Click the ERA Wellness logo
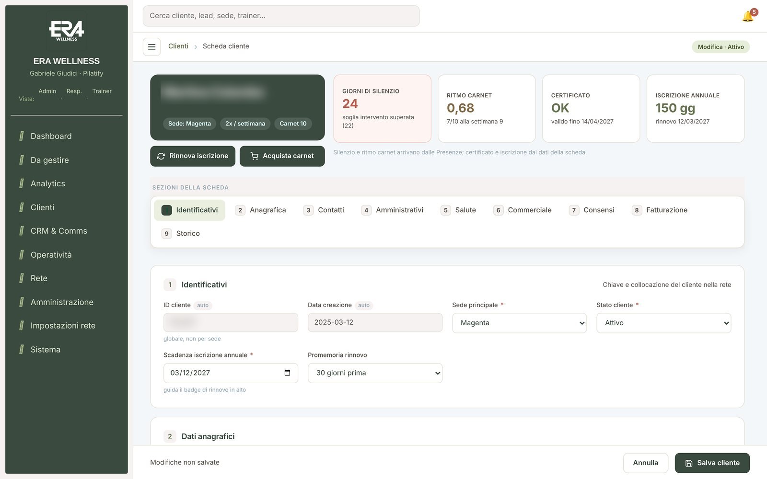Viewport: 767px width, 479px height. coord(67,30)
